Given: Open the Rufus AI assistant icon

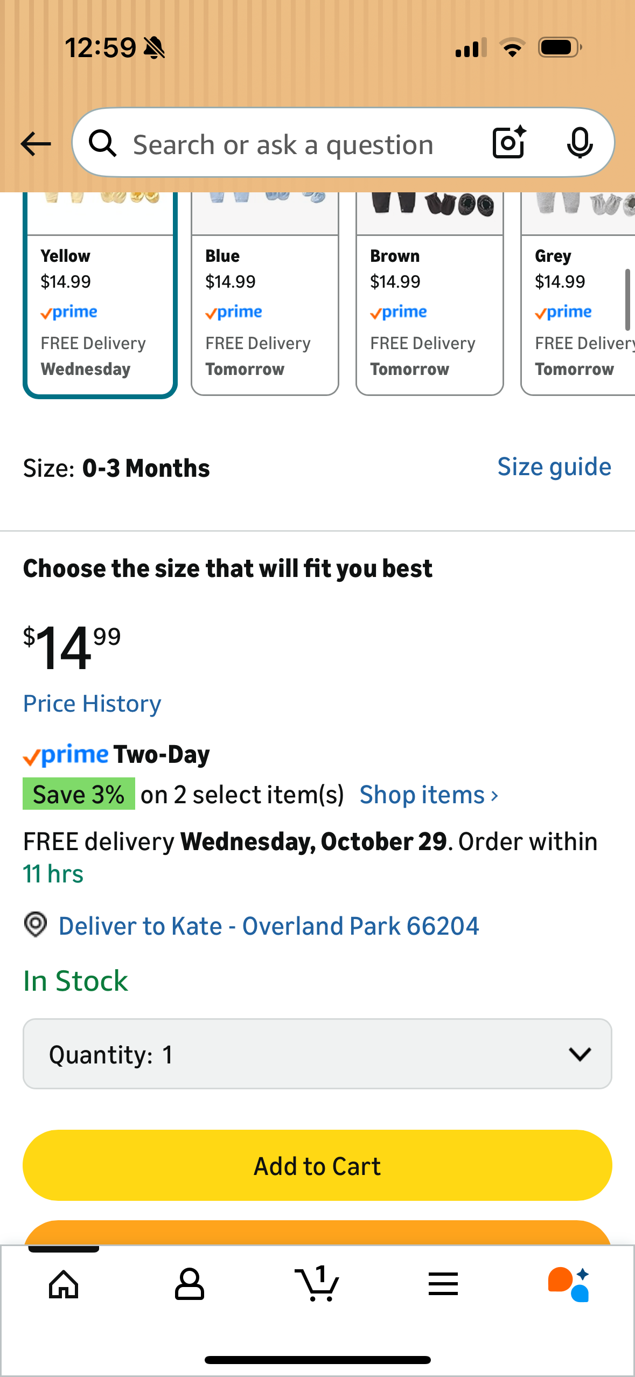Looking at the screenshot, I should coord(569,1284).
